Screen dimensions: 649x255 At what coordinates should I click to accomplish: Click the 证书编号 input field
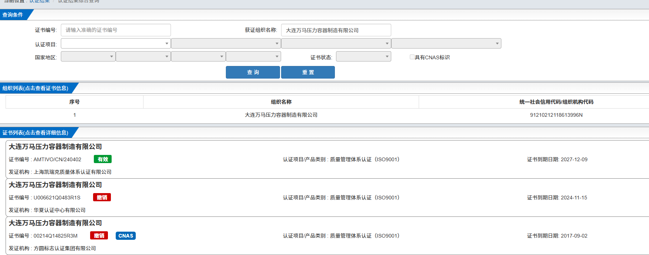(x=116, y=30)
